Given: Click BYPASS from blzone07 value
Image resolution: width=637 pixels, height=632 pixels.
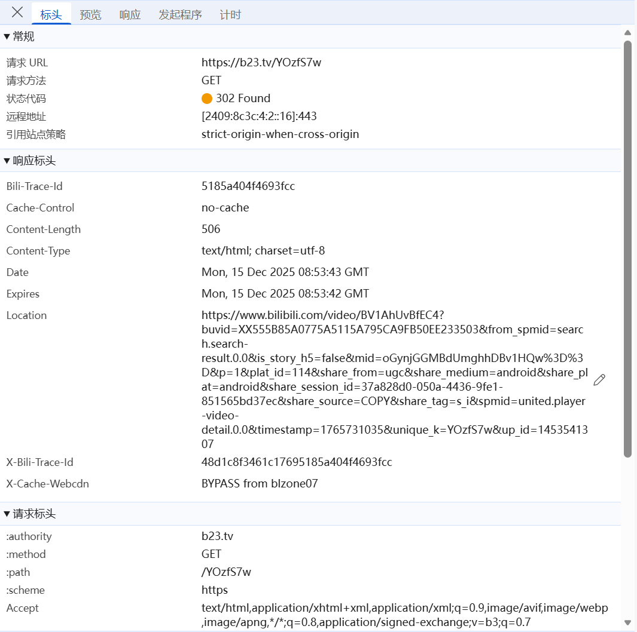Looking at the screenshot, I should coord(260,483).
